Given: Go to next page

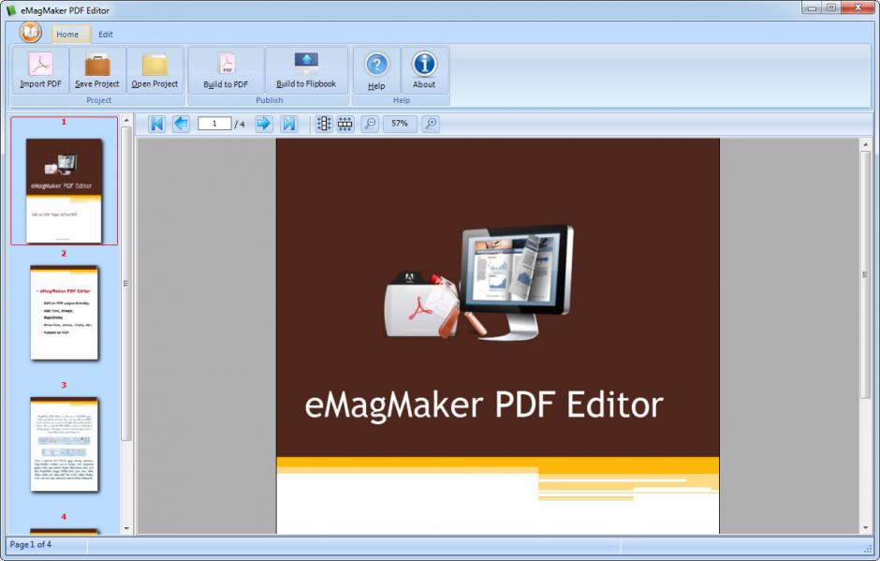Looking at the screenshot, I should click(x=264, y=124).
